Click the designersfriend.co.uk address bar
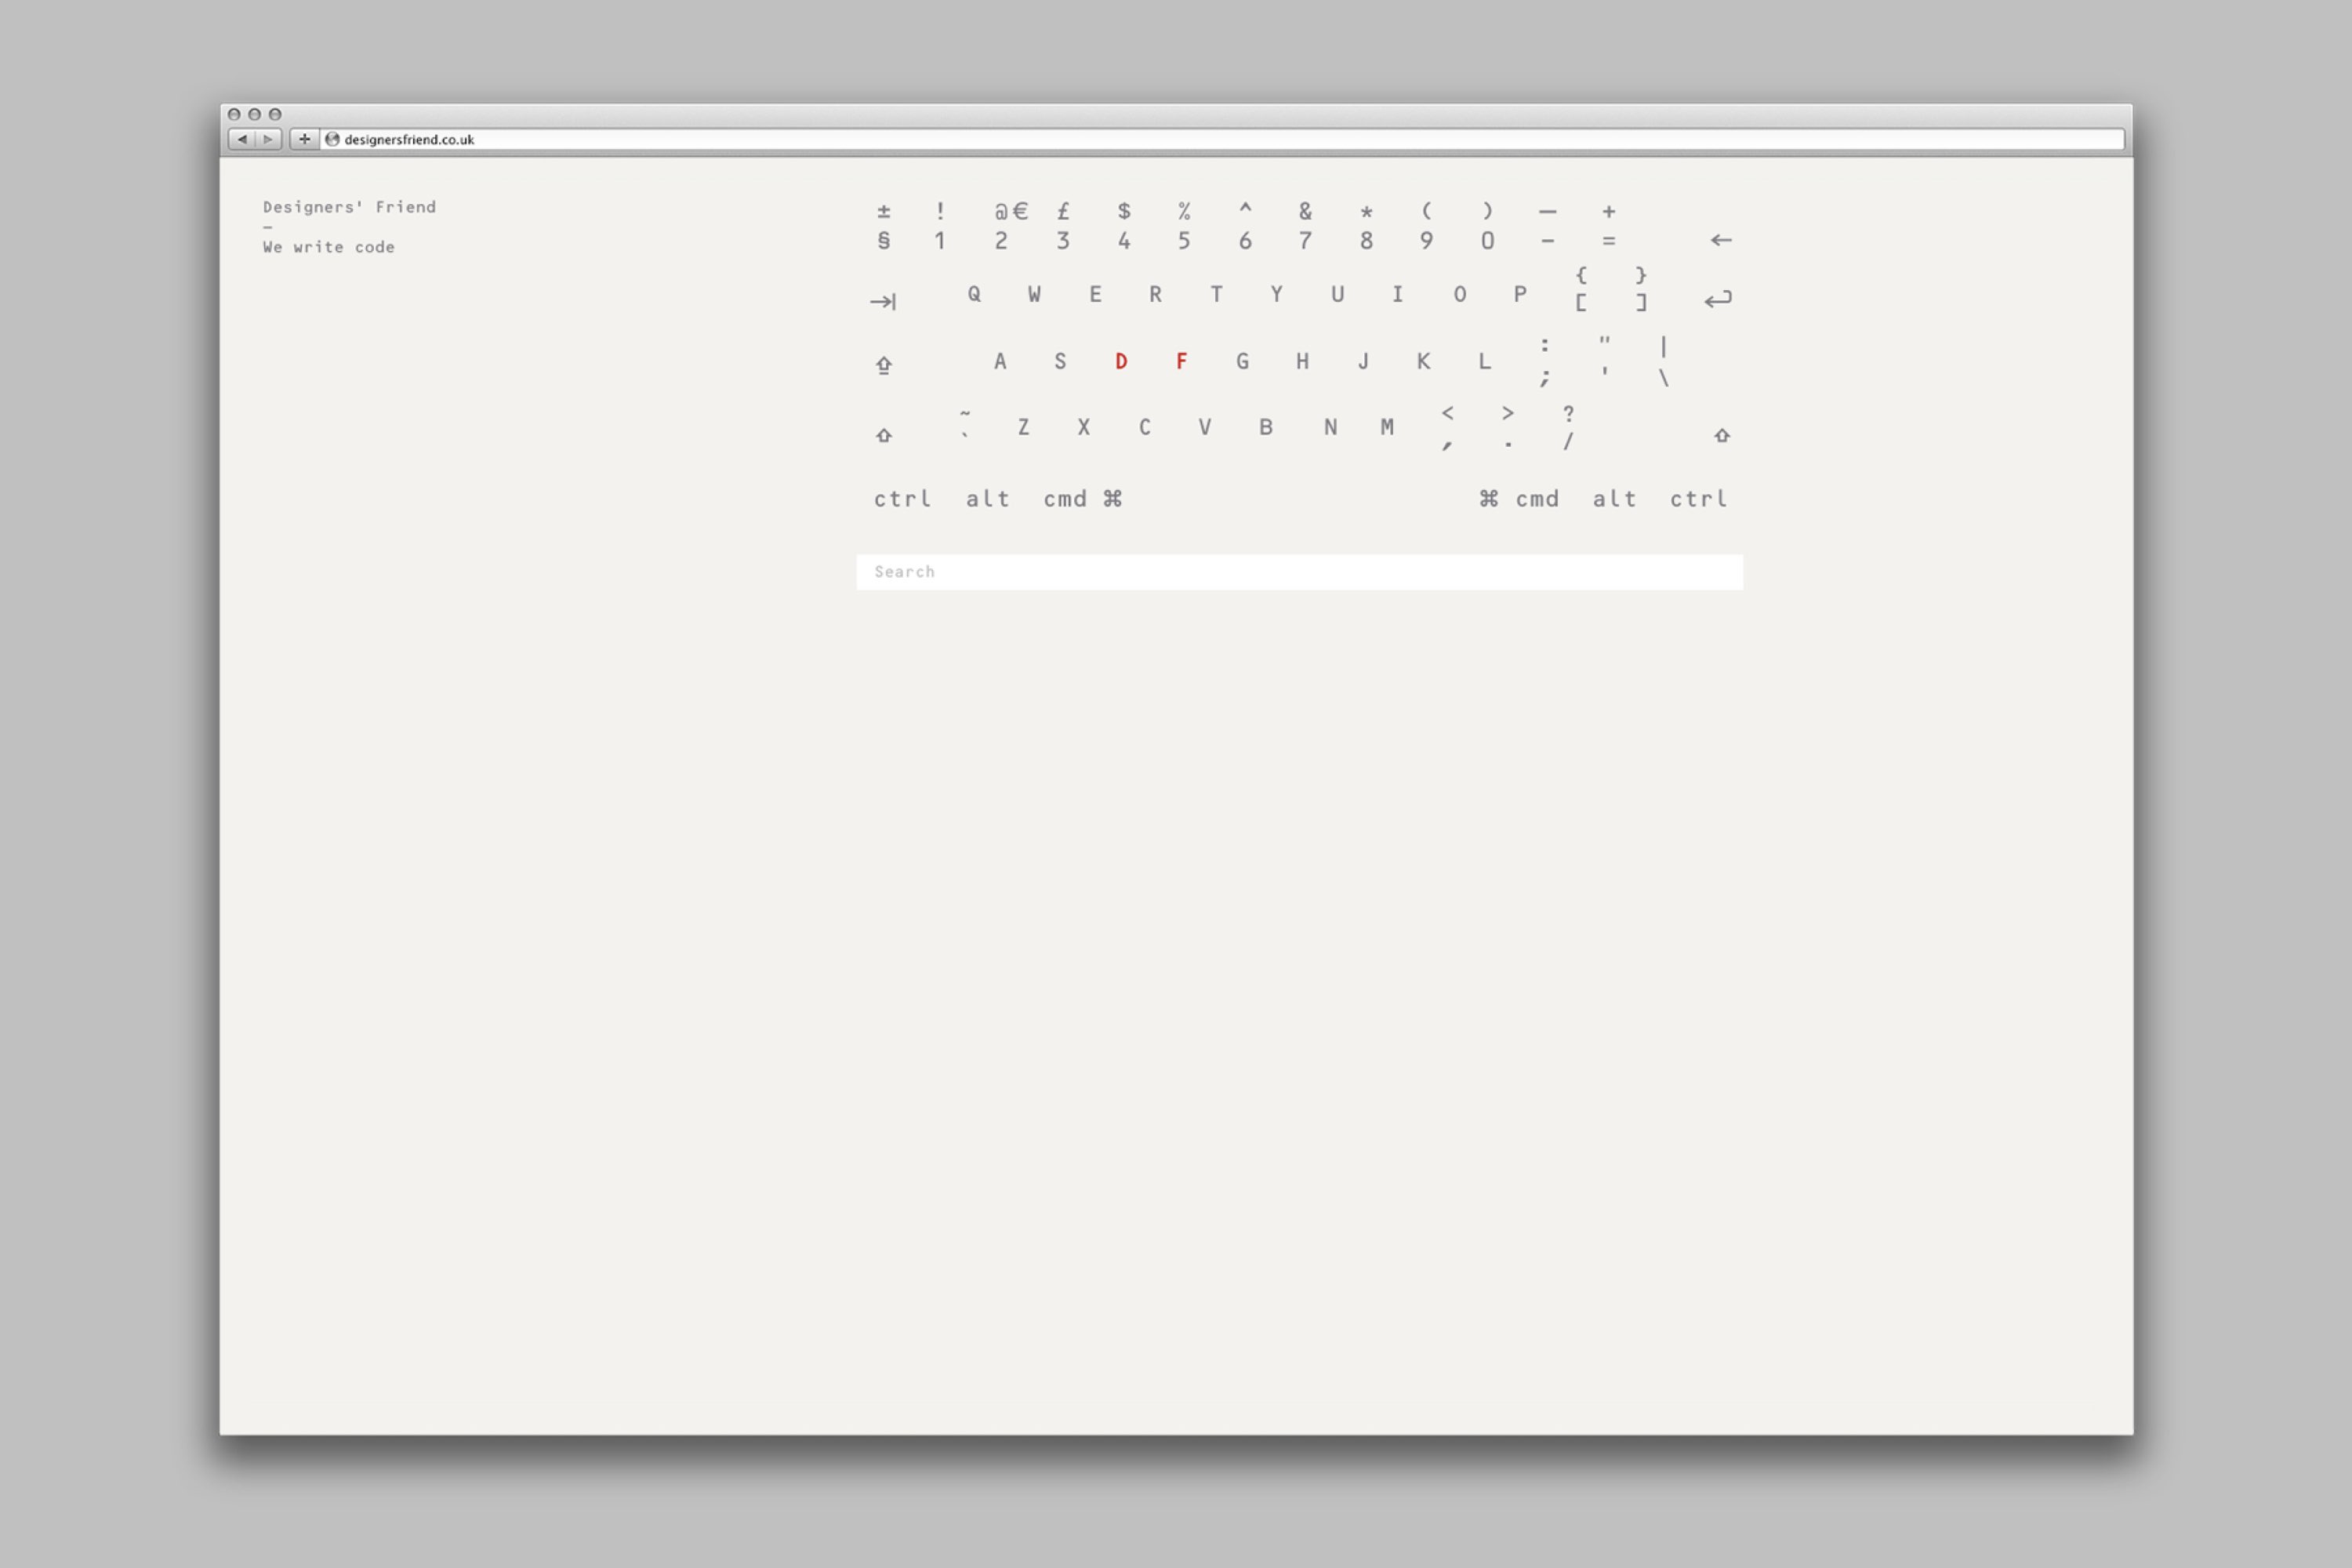Screen dimensions: 2352x1568 (1222, 139)
